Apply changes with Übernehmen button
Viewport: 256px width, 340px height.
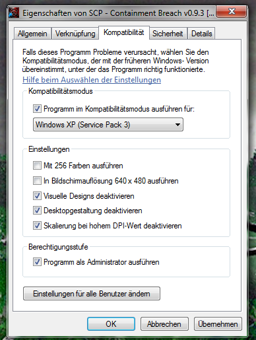[x=218, y=324]
